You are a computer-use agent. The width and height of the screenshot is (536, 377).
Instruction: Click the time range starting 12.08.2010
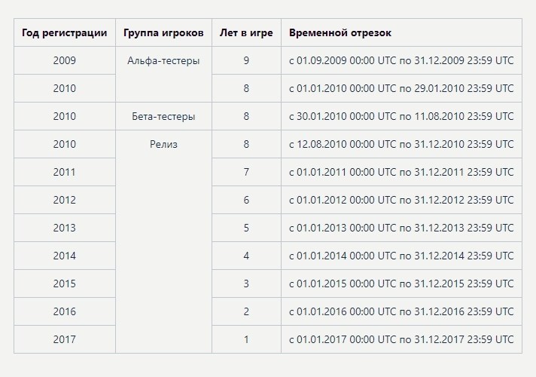pos(401,145)
